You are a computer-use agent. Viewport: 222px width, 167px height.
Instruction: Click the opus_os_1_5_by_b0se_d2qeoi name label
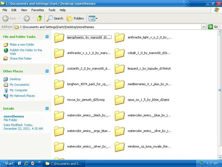coord(148,100)
